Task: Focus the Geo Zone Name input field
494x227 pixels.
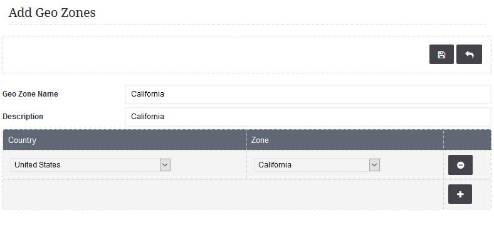Action: pyautogui.click(x=308, y=94)
